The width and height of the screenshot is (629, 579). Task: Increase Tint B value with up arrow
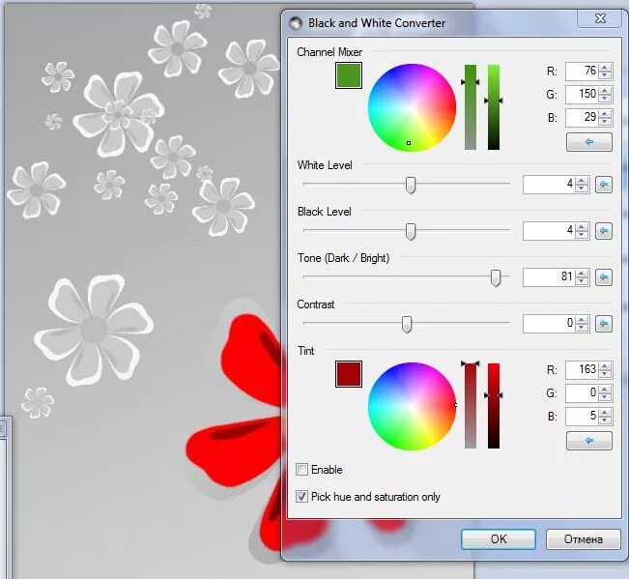605,412
